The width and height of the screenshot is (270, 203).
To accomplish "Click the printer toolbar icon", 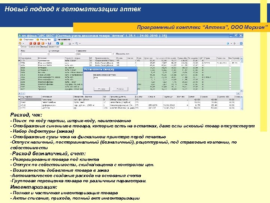I will 70,43.
